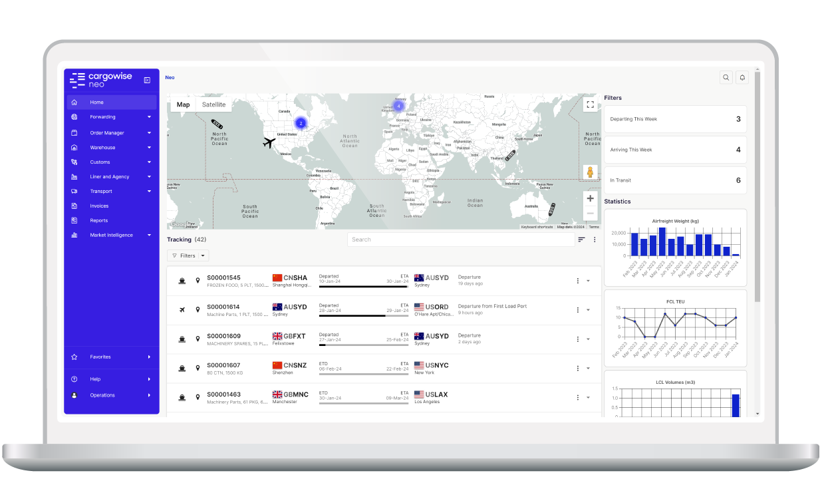Click the map fullscreen icon
This screenshot has height=493, width=822.
point(590,104)
